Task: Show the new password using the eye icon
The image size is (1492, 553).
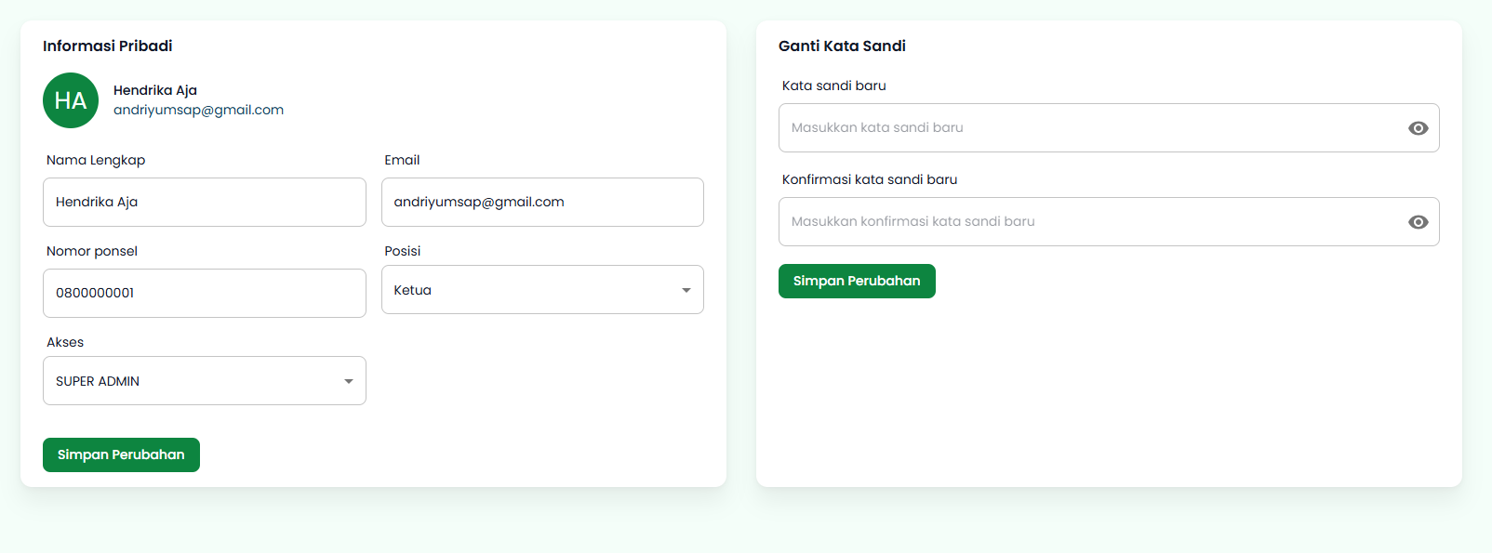Action: pyautogui.click(x=1418, y=128)
